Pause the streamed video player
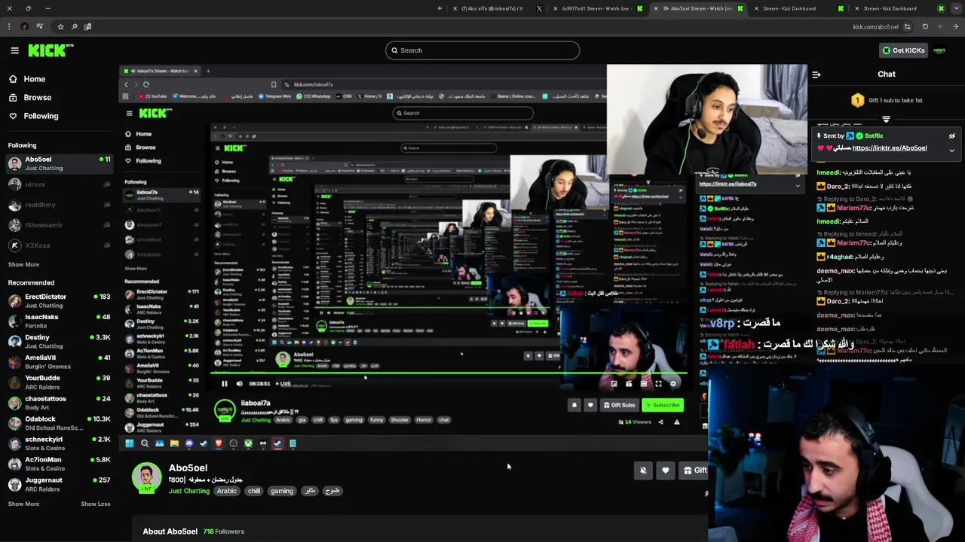The image size is (965, 542). point(224,384)
